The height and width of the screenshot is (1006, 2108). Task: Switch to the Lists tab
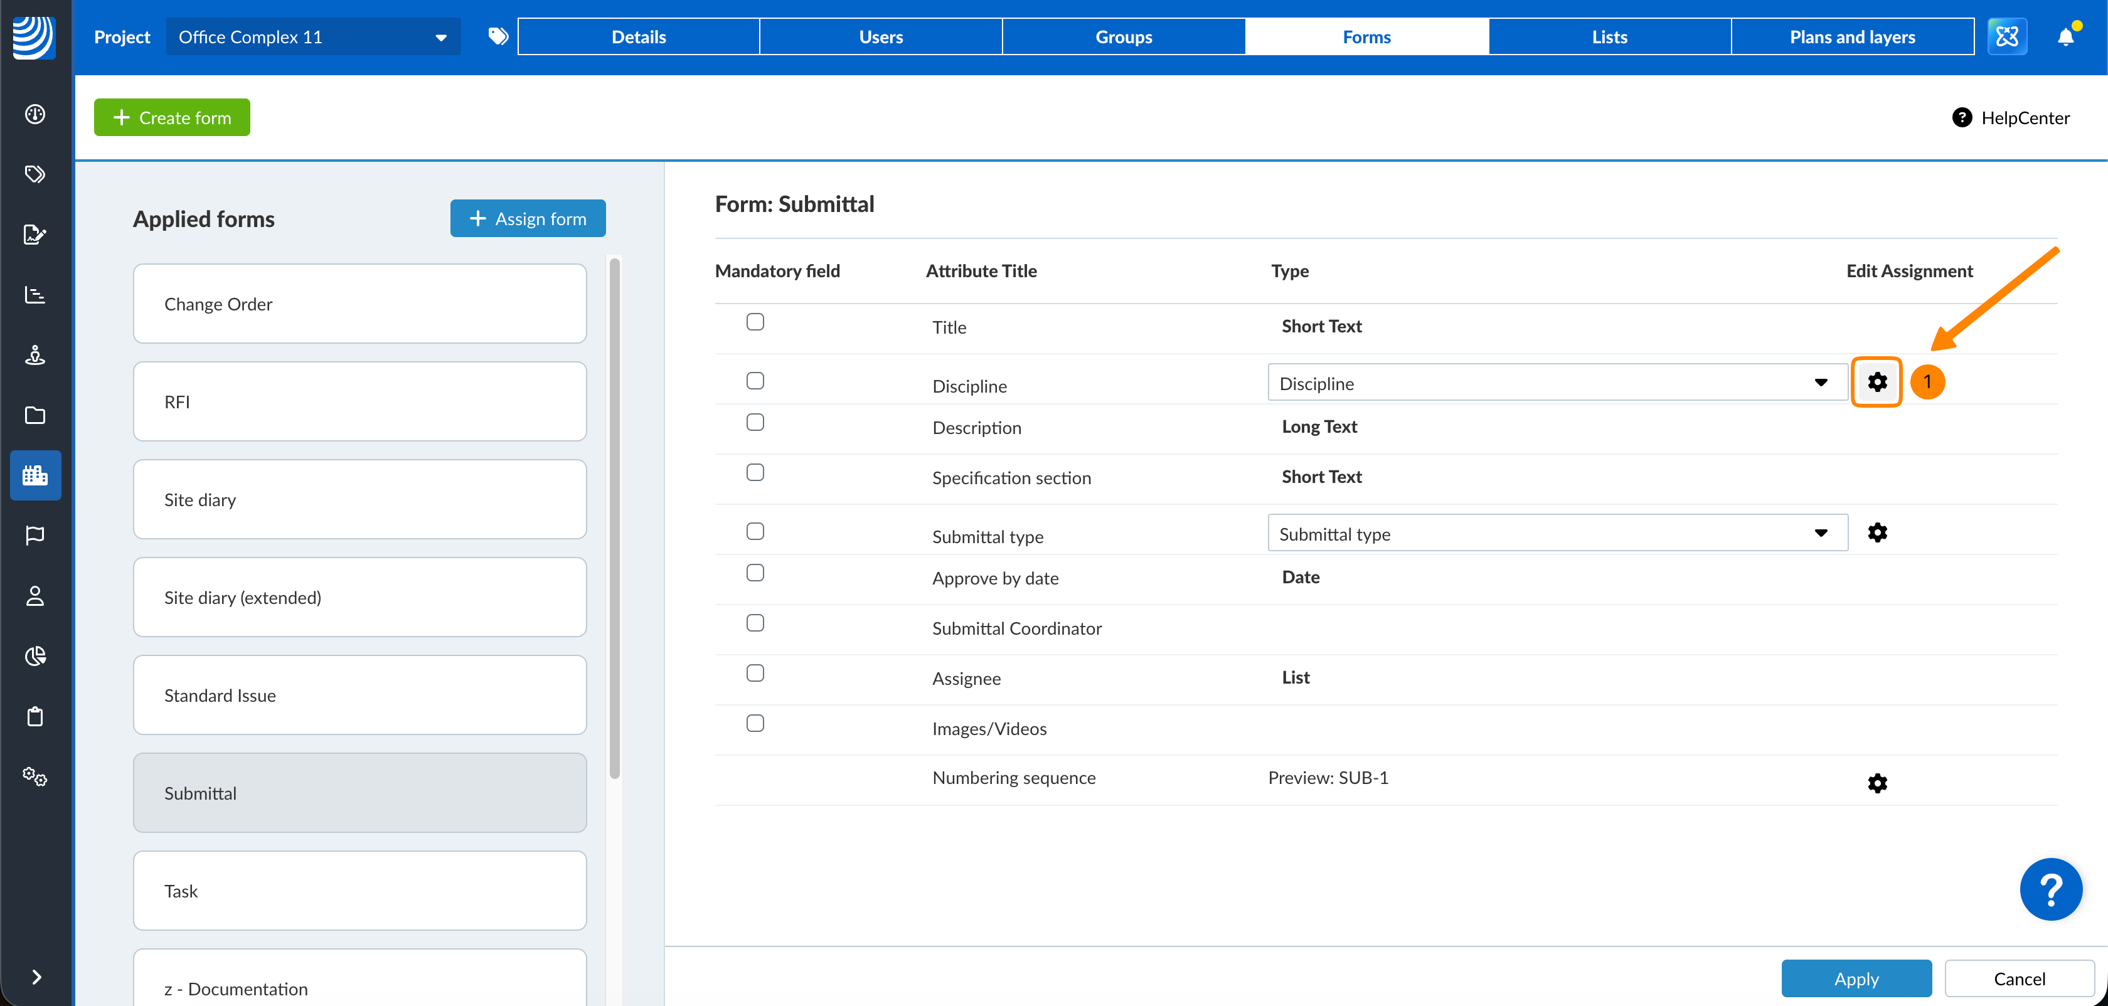pos(1609,37)
